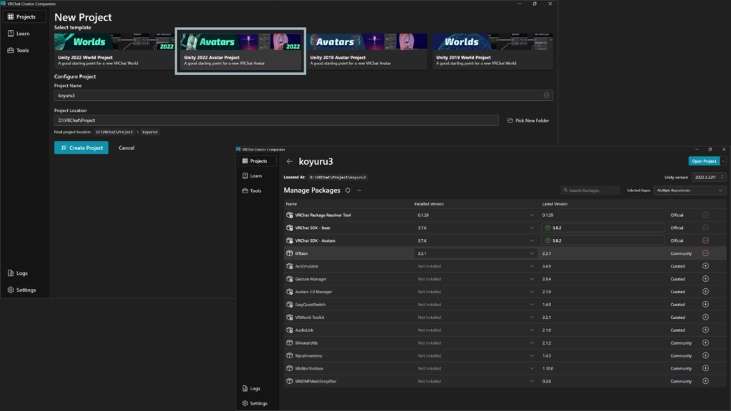Screen dimensions: 731x411
Task: Click the back arrow beside koyuru3
Action: 290,161
